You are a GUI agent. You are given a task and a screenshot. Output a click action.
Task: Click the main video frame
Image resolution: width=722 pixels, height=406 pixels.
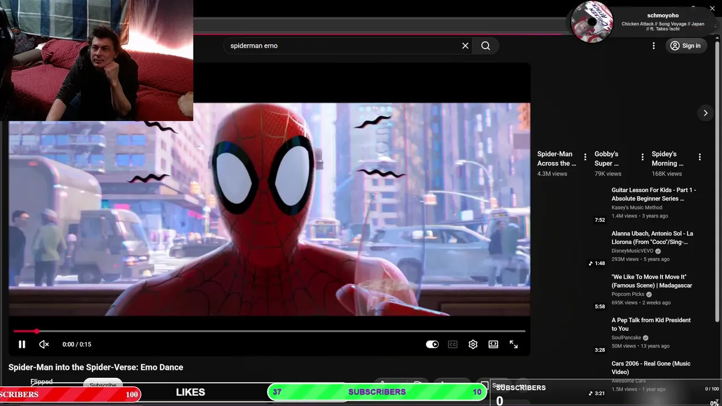[x=269, y=209]
